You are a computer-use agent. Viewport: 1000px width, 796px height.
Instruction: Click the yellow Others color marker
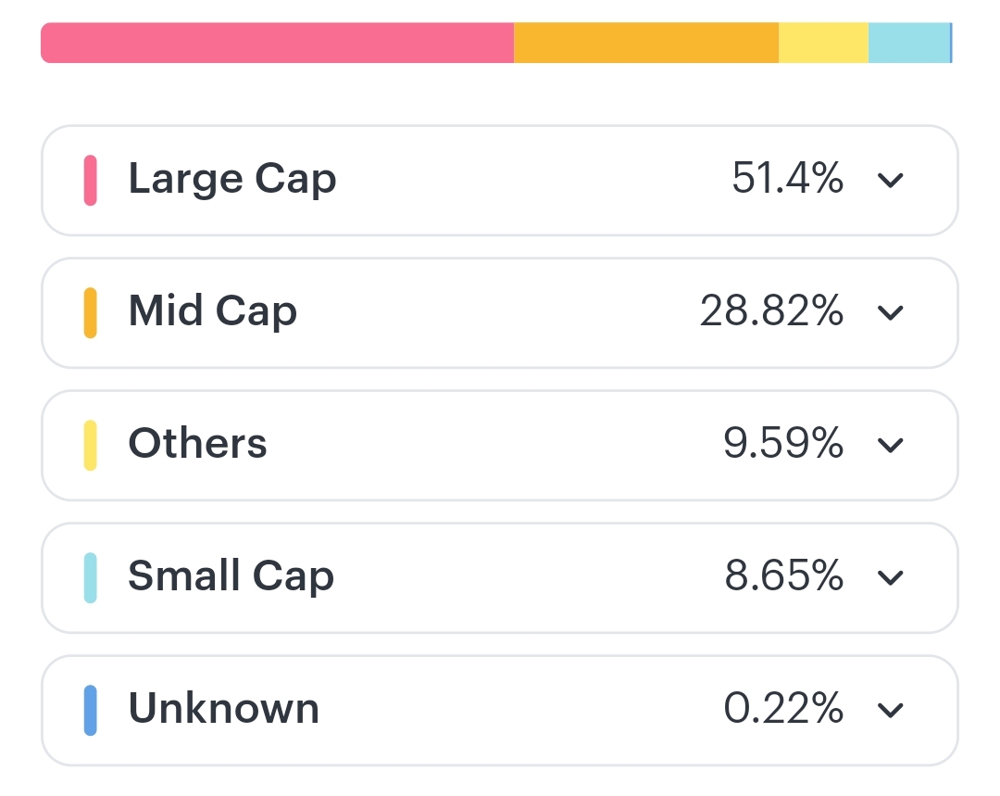pyautogui.click(x=90, y=445)
